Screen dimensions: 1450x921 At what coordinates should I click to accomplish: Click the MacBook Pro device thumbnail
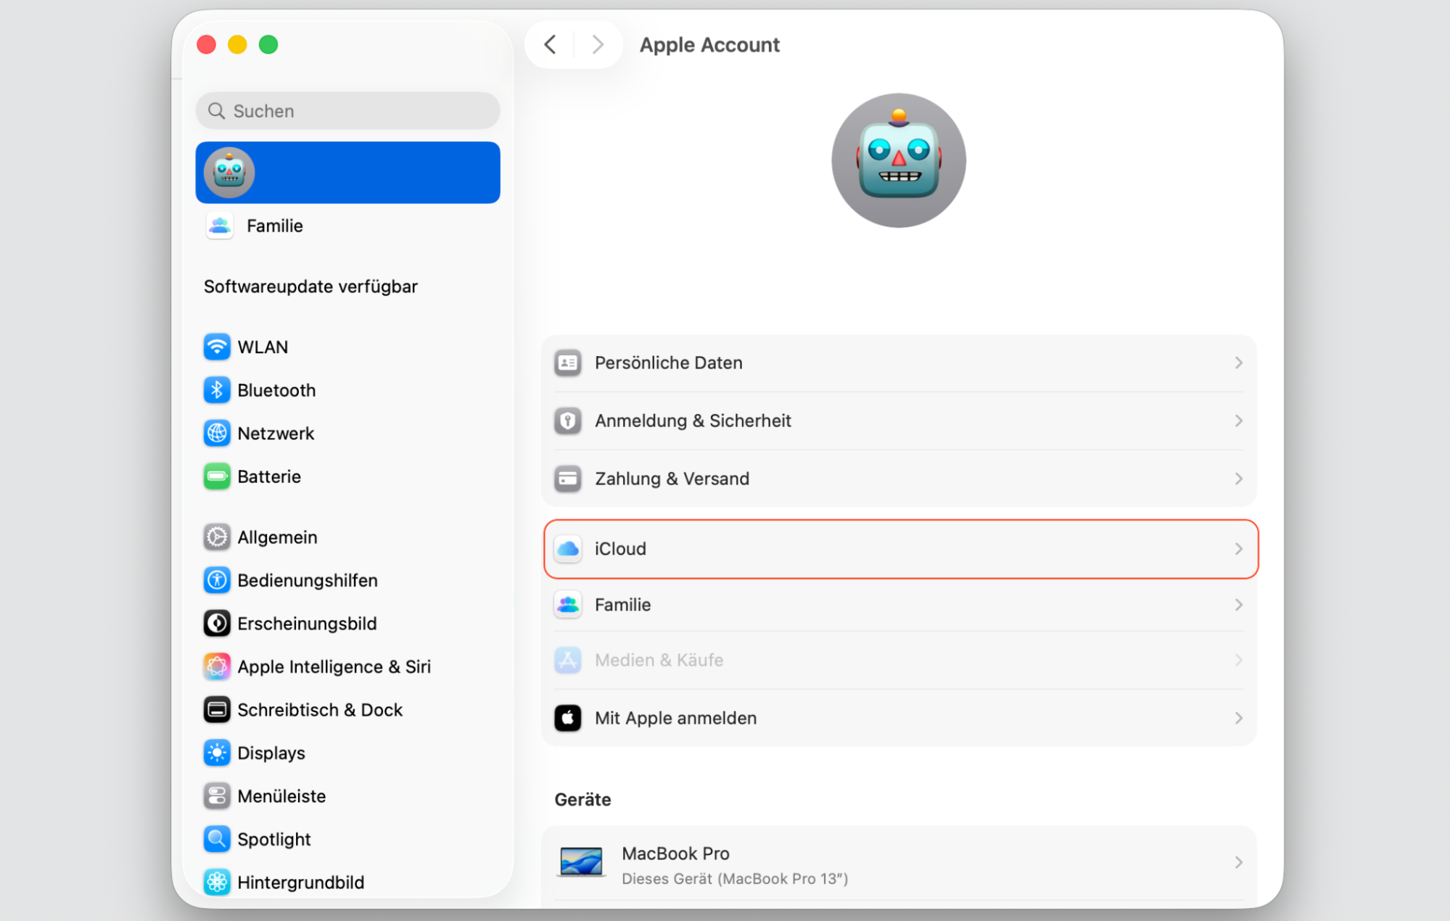(x=581, y=862)
